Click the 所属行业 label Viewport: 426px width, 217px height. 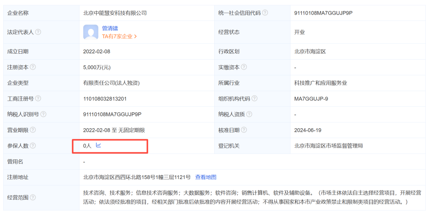click(x=229, y=83)
